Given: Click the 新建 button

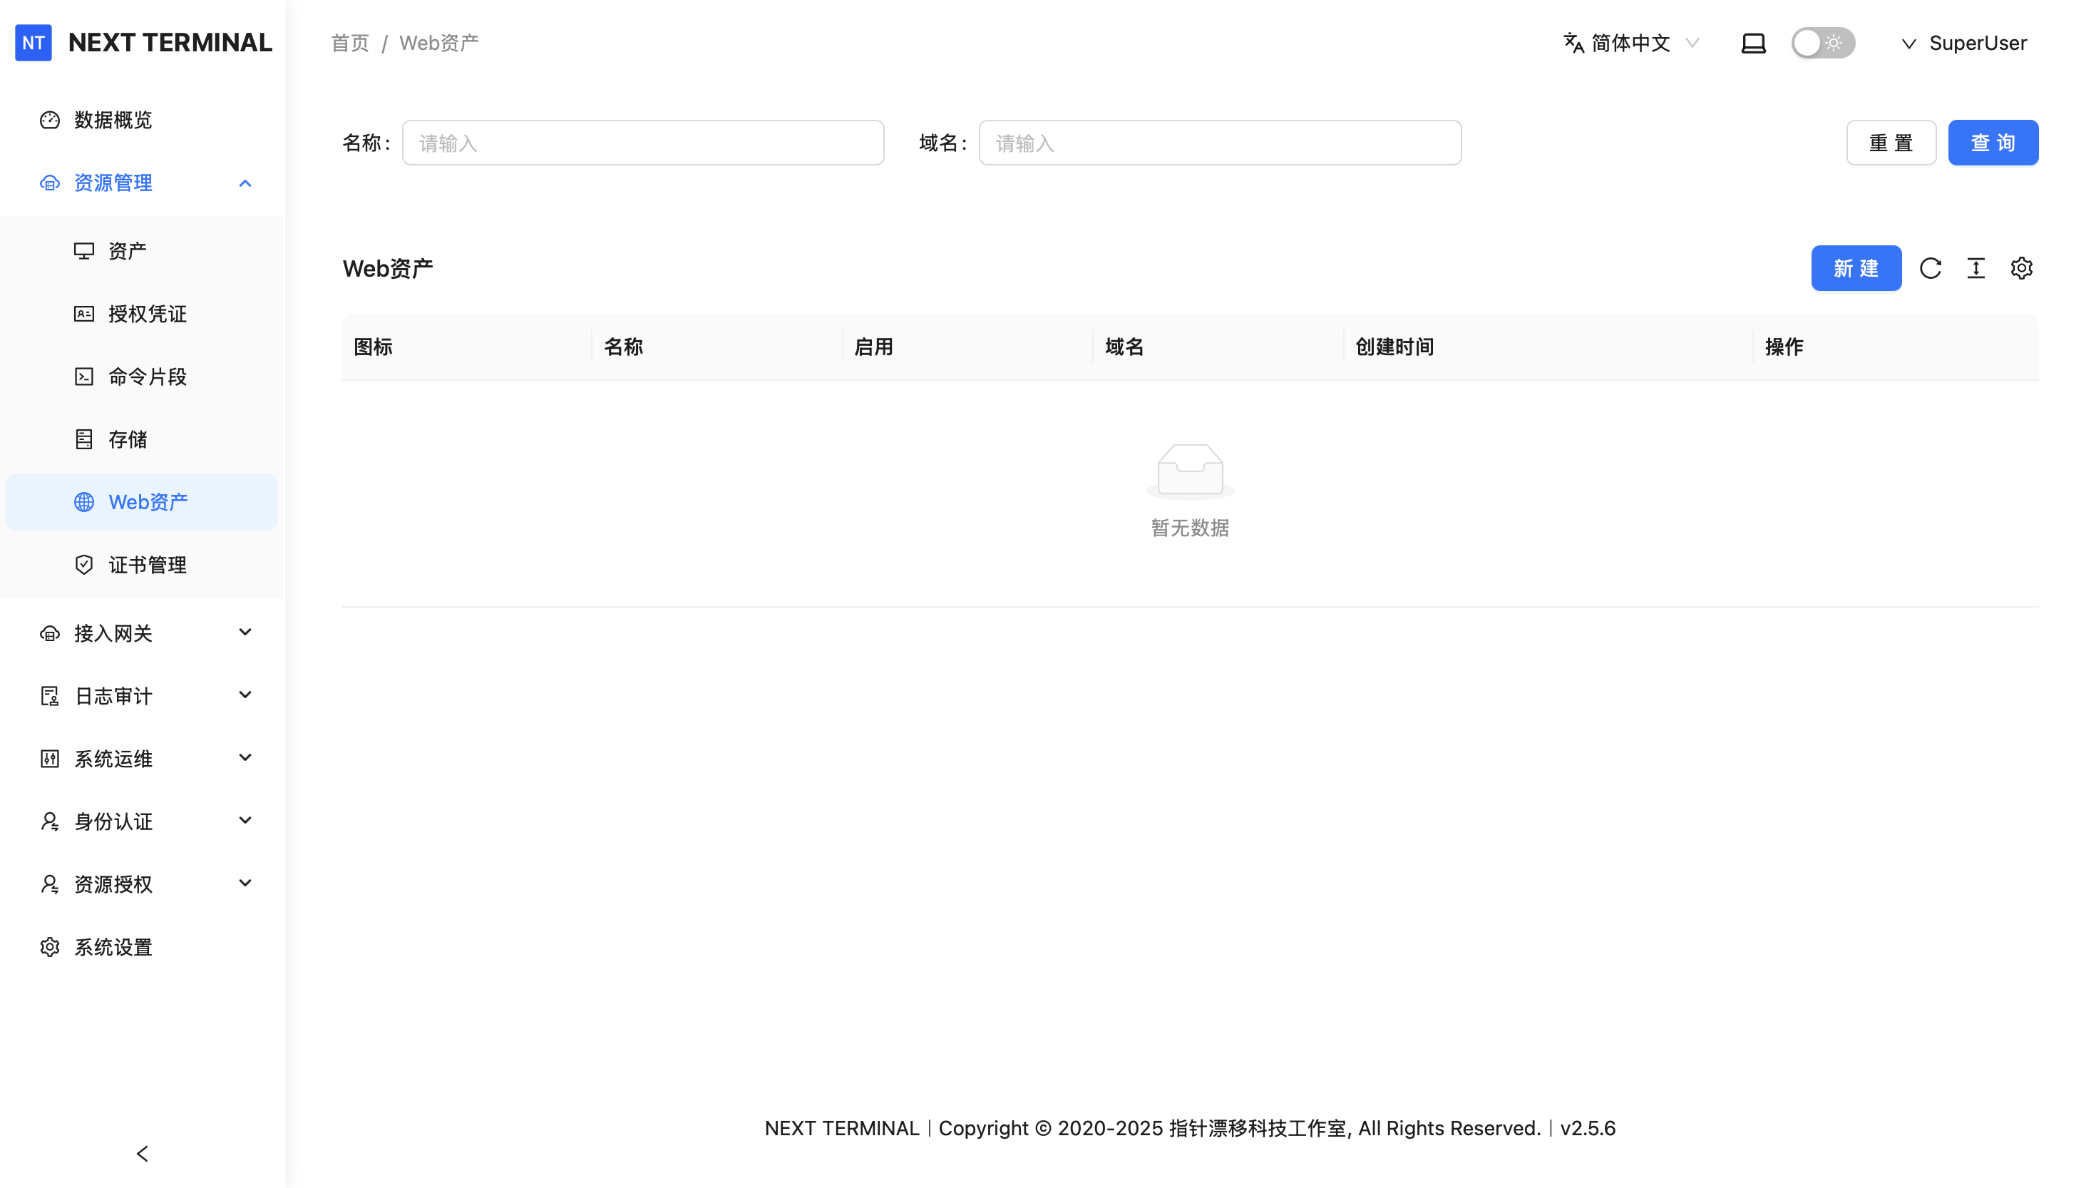Looking at the screenshot, I should [x=1856, y=268].
